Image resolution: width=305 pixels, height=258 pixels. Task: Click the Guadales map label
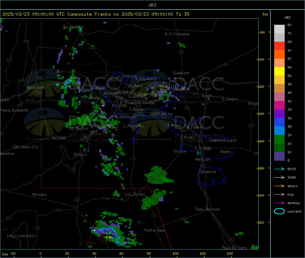181,73
